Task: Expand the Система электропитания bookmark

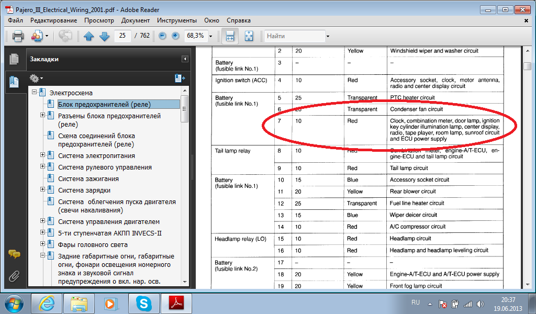Action: [43, 155]
